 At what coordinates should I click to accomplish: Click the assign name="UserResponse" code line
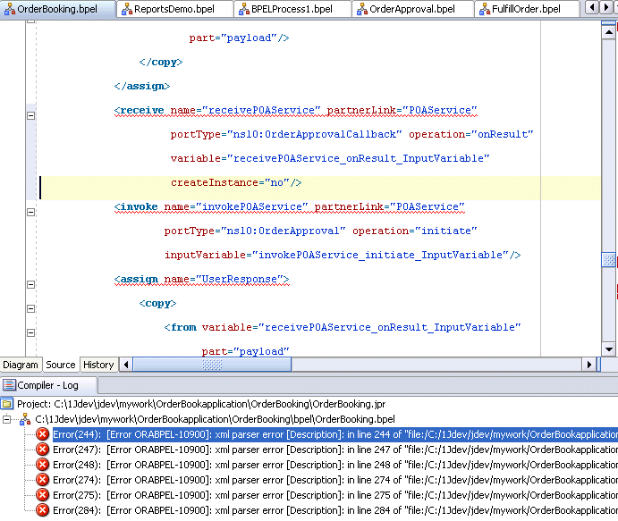[x=202, y=279]
